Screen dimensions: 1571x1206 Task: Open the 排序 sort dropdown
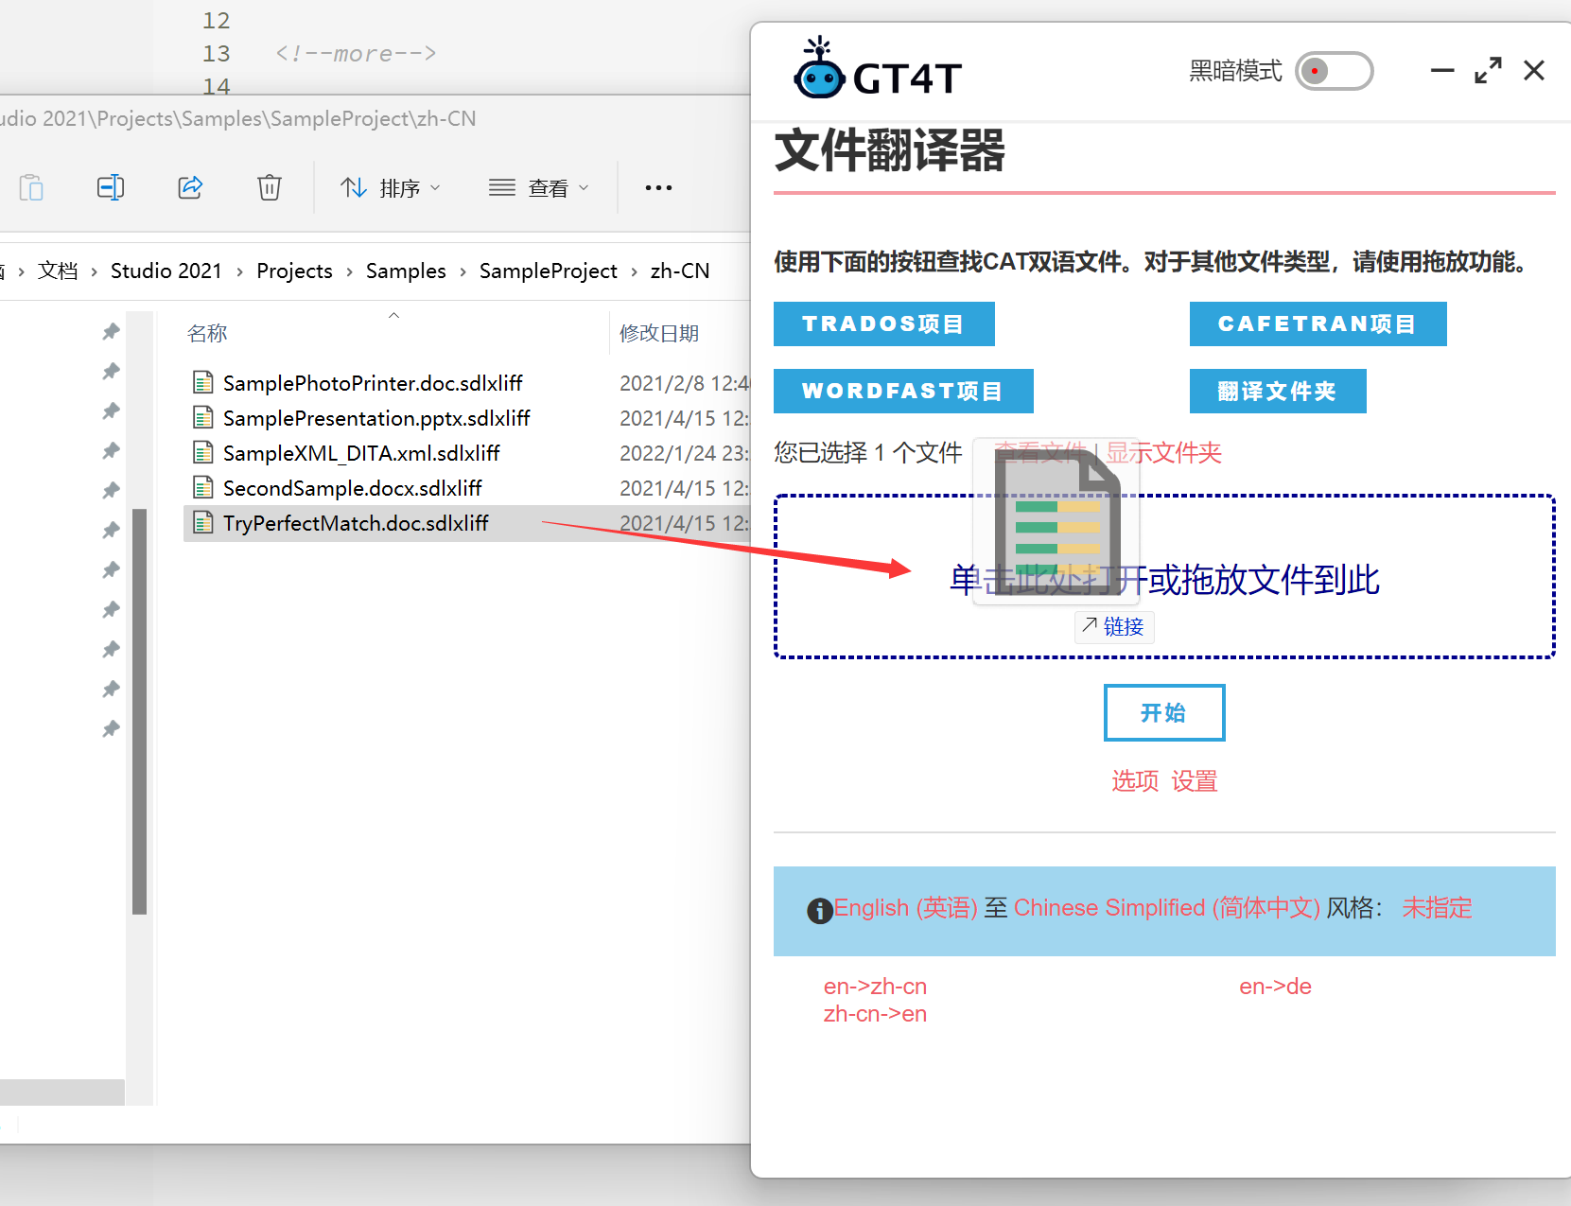coord(391,188)
